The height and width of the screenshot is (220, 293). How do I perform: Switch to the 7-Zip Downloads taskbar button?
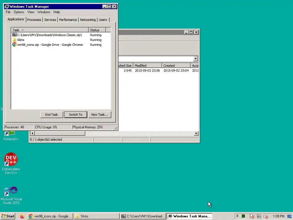143,216
